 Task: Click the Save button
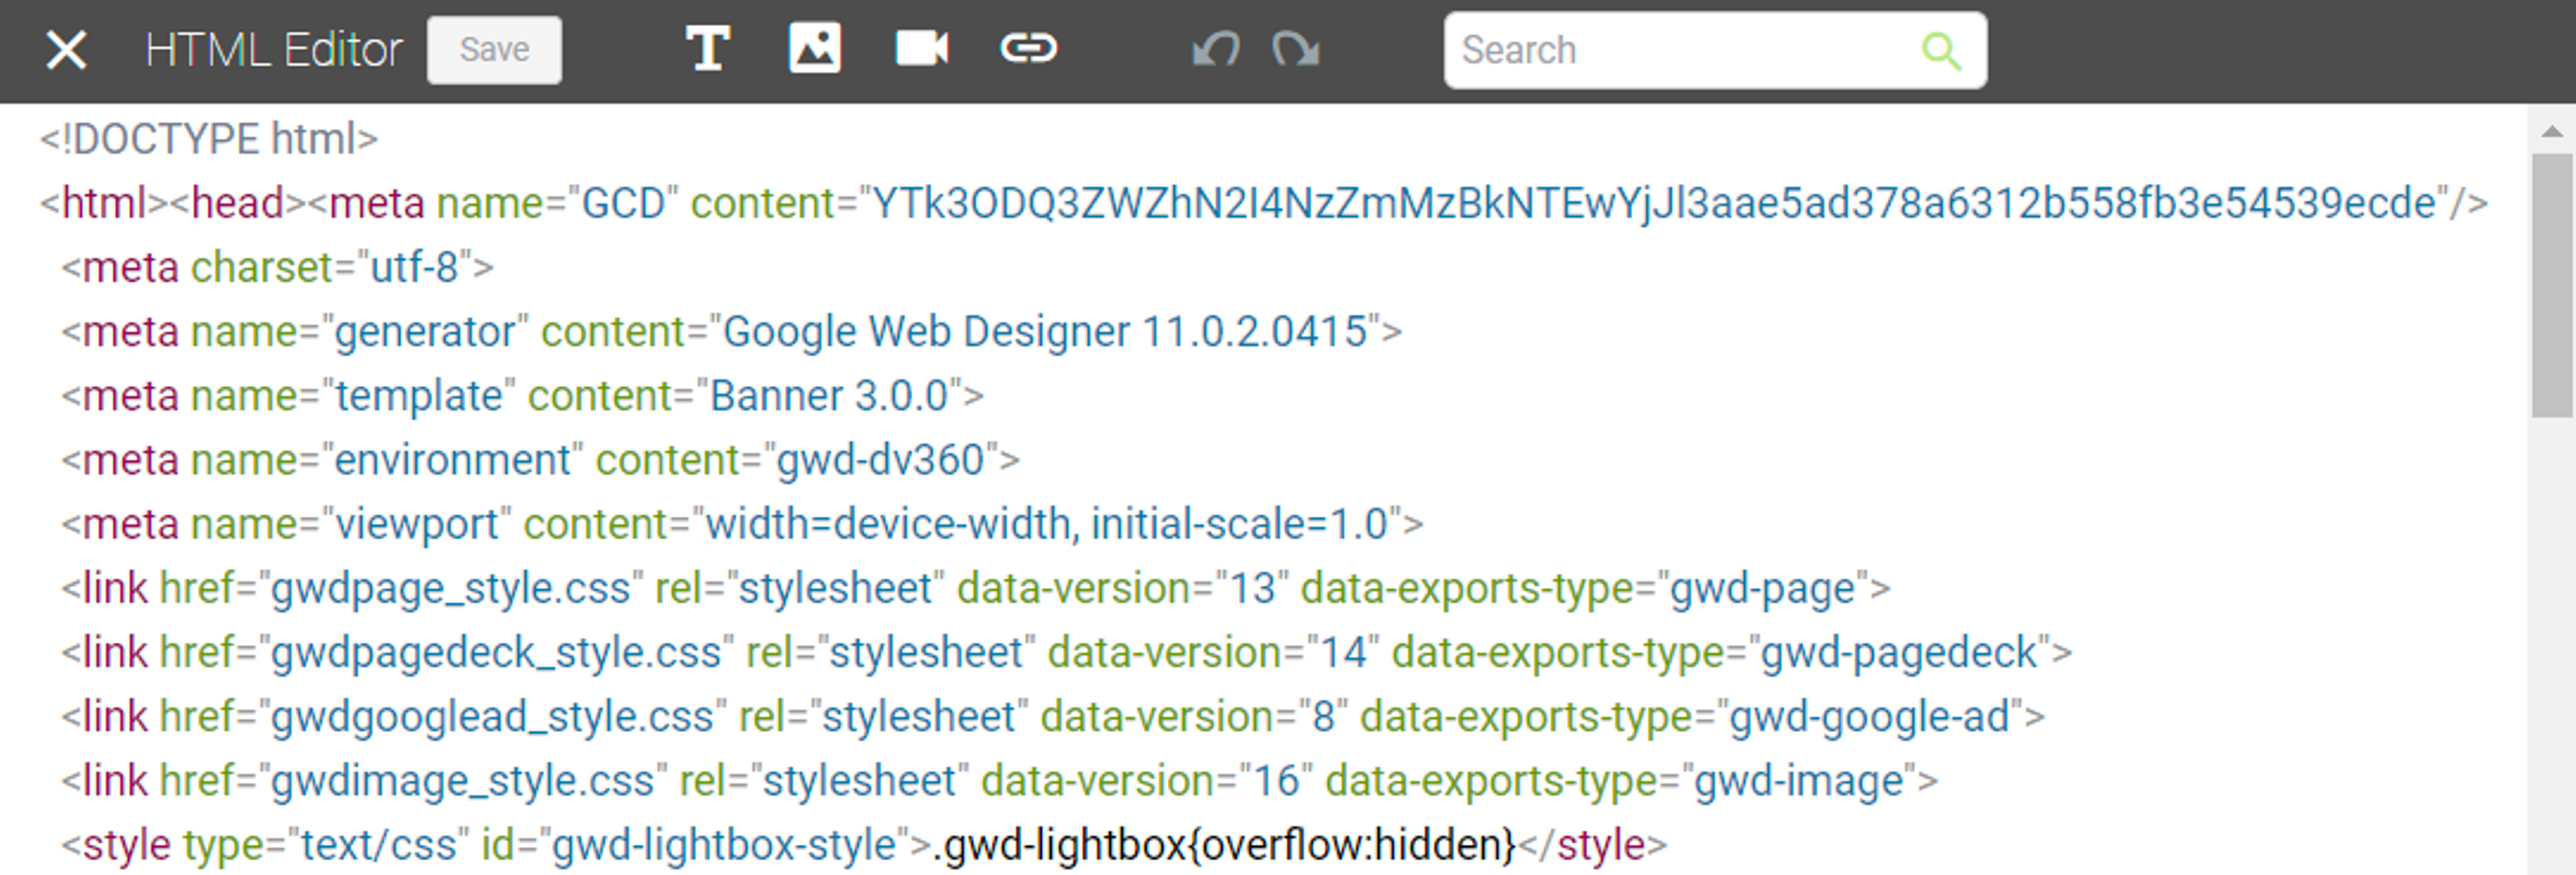(x=494, y=50)
